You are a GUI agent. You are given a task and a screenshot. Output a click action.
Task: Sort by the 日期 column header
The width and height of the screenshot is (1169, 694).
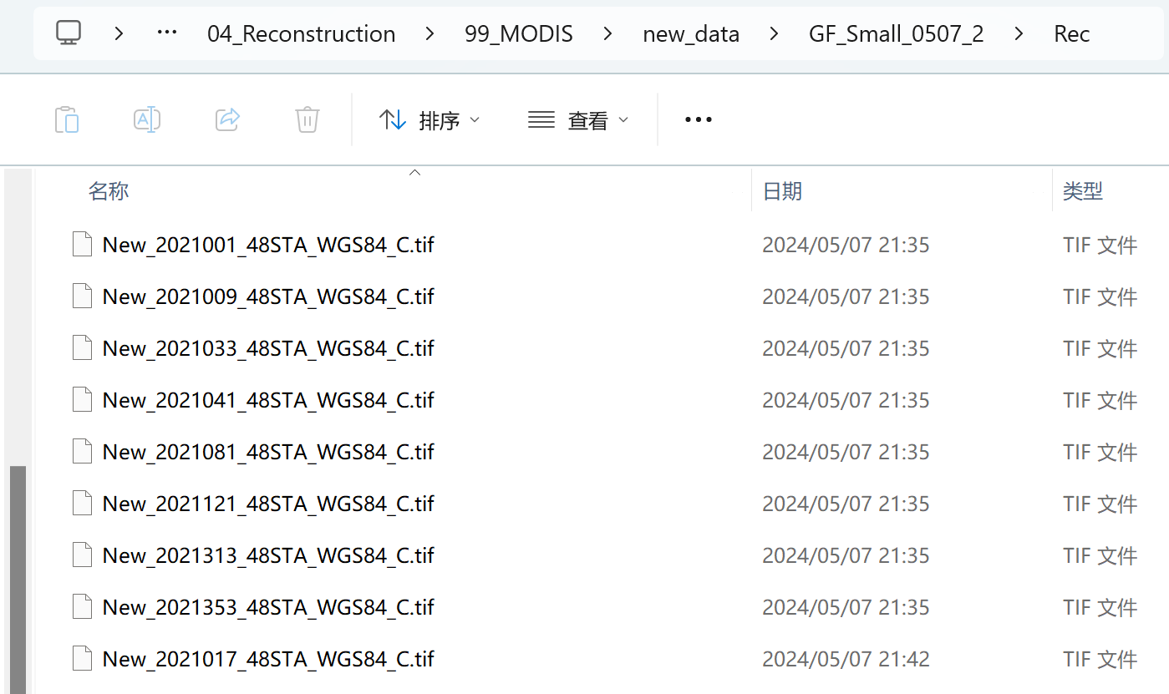coord(782,191)
